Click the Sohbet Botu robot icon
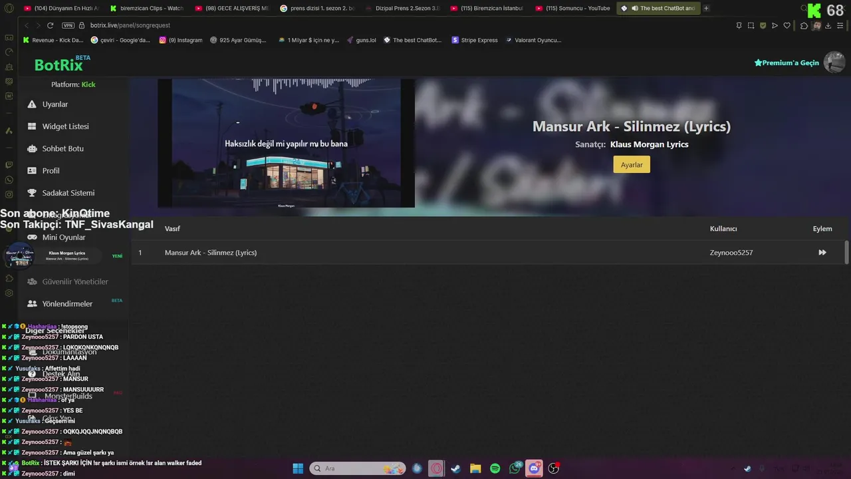This screenshot has width=851, height=479. point(32,148)
